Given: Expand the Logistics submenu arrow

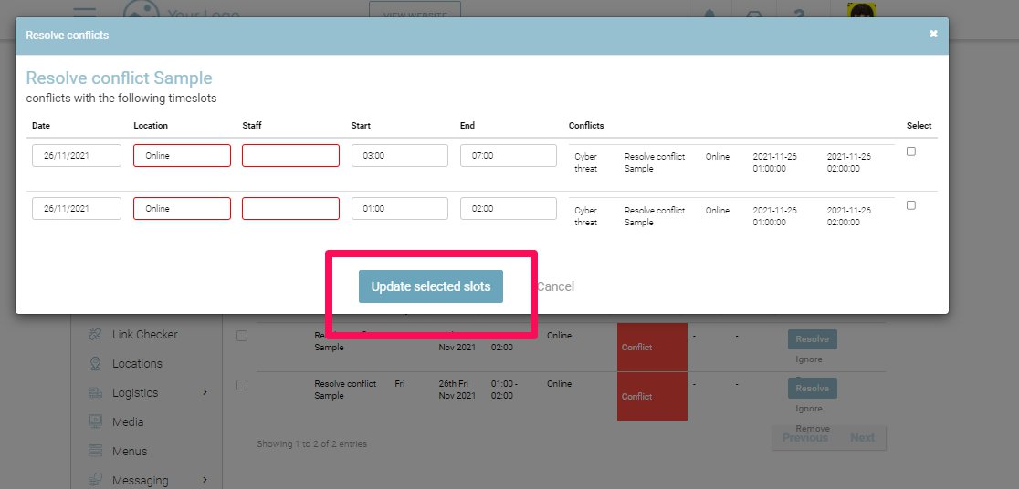Looking at the screenshot, I should [205, 392].
